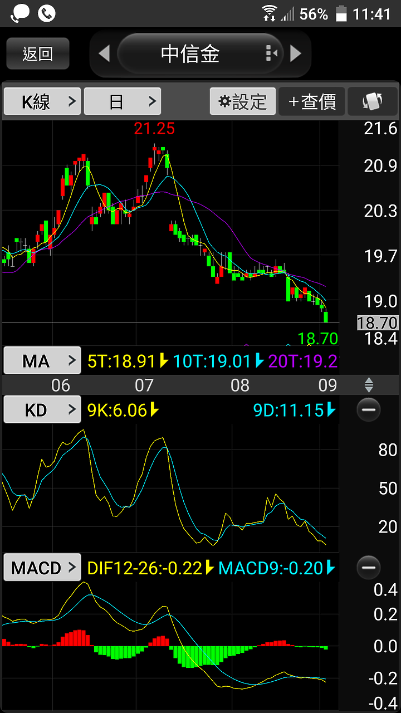This screenshot has height=713, width=401.
Task: Open the MA indicator dropdown
Action: [42, 361]
